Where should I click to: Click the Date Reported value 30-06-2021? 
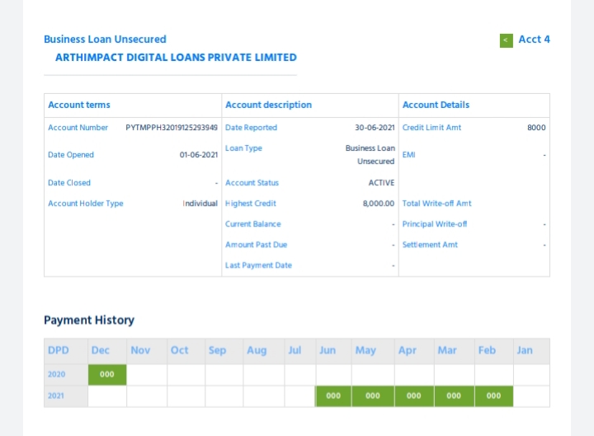coord(375,128)
